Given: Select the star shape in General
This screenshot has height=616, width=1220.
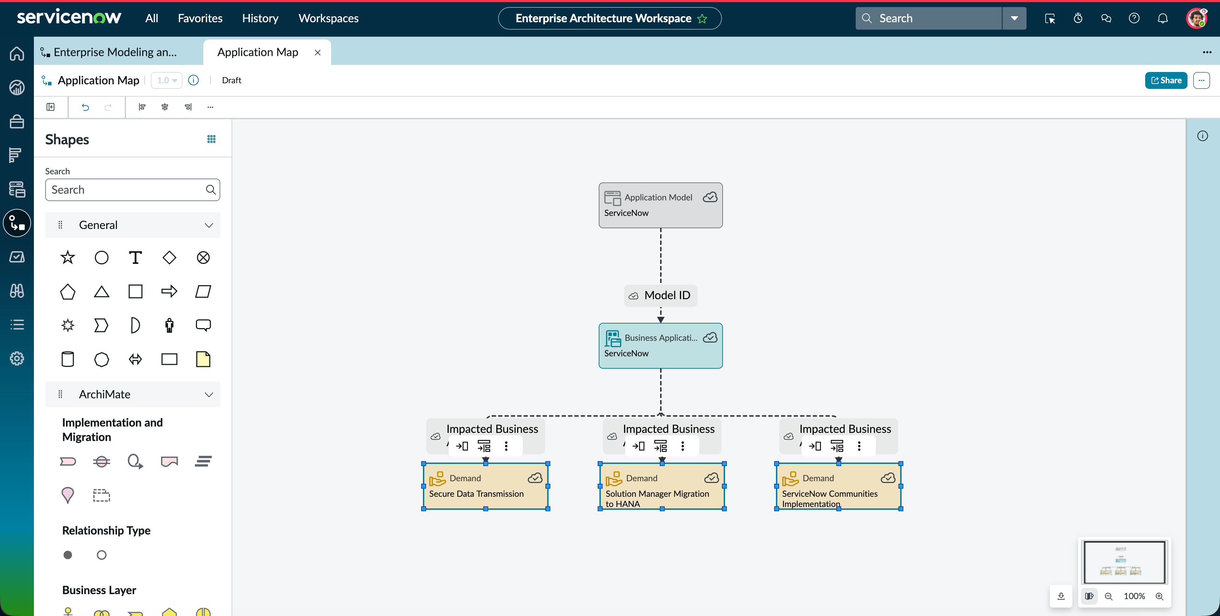Looking at the screenshot, I should click(x=68, y=258).
